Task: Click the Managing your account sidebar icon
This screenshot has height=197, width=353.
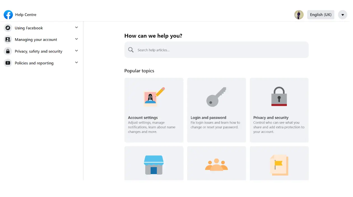Action: click(7, 39)
